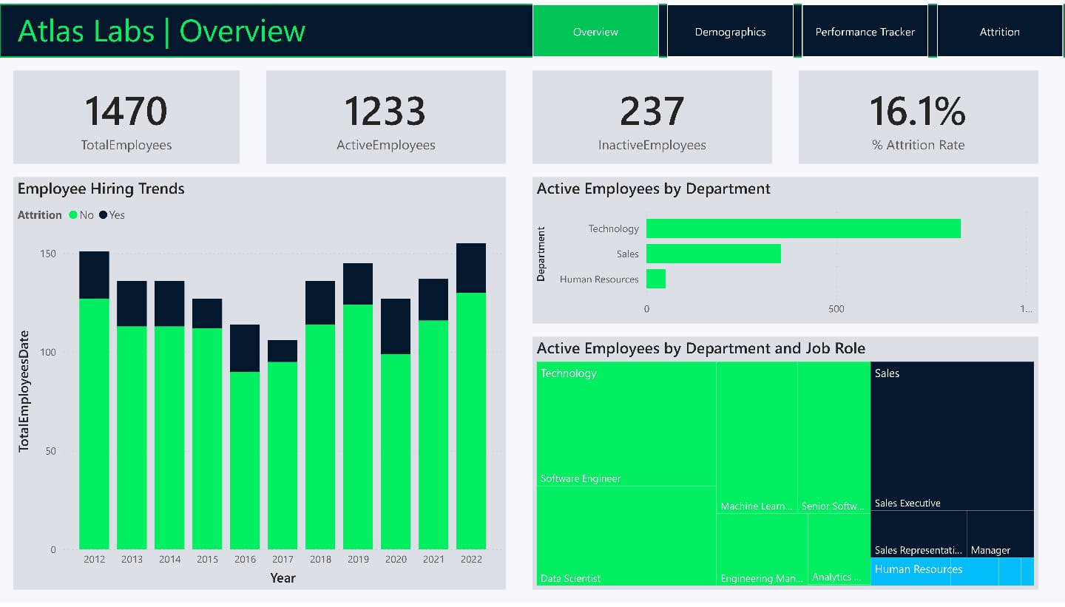Toggle the 'No' attrition legend item
The image size is (1065, 607).
(x=81, y=215)
